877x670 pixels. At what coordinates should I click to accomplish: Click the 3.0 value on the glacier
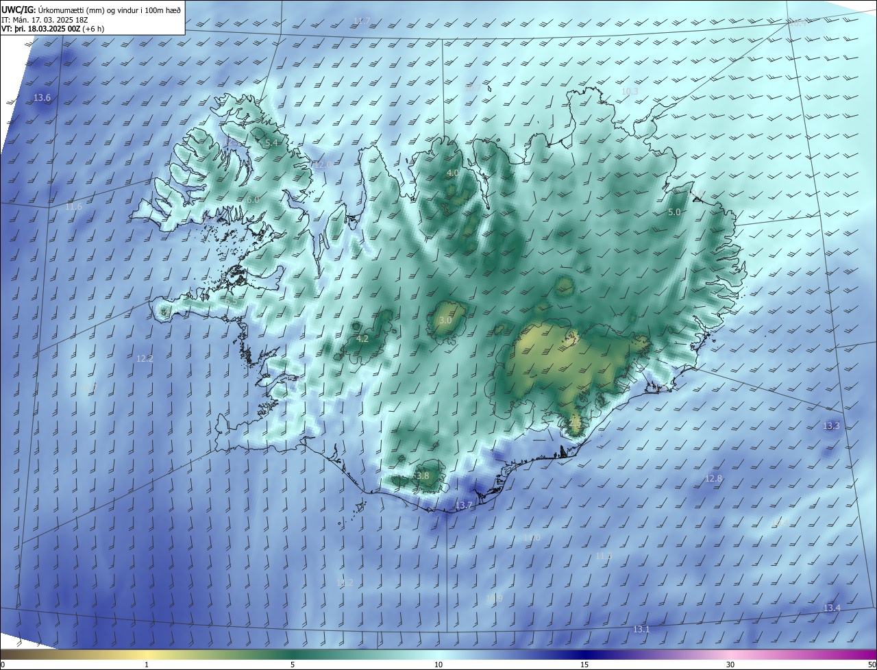coord(445,321)
